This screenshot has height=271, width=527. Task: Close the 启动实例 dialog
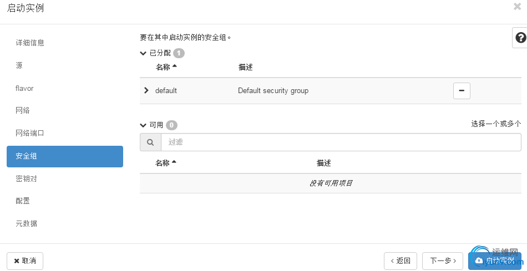(517, 7)
